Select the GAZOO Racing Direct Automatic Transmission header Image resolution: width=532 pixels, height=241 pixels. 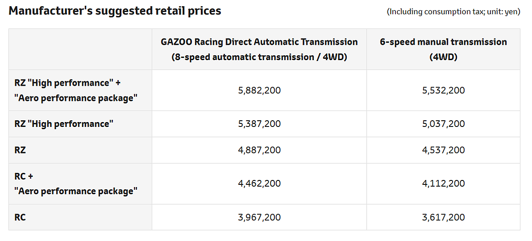tap(259, 49)
